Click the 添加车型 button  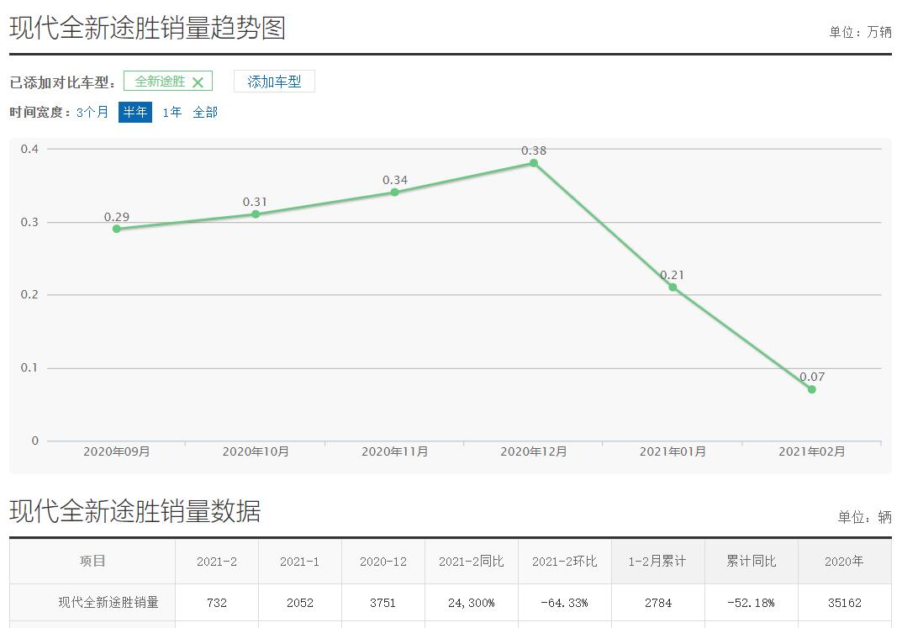point(274,82)
